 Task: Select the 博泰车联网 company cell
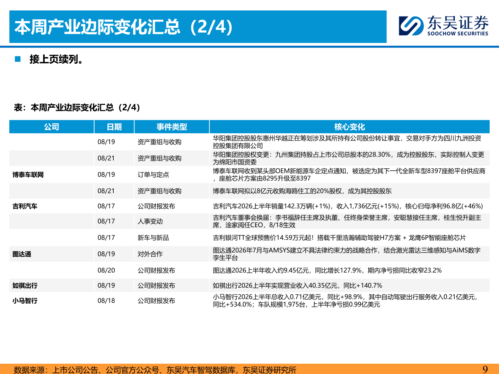pos(28,175)
